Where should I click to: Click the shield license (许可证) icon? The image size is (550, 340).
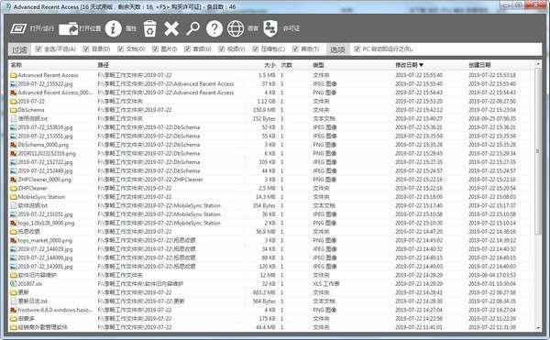pyautogui.click(x=270, y=28)
